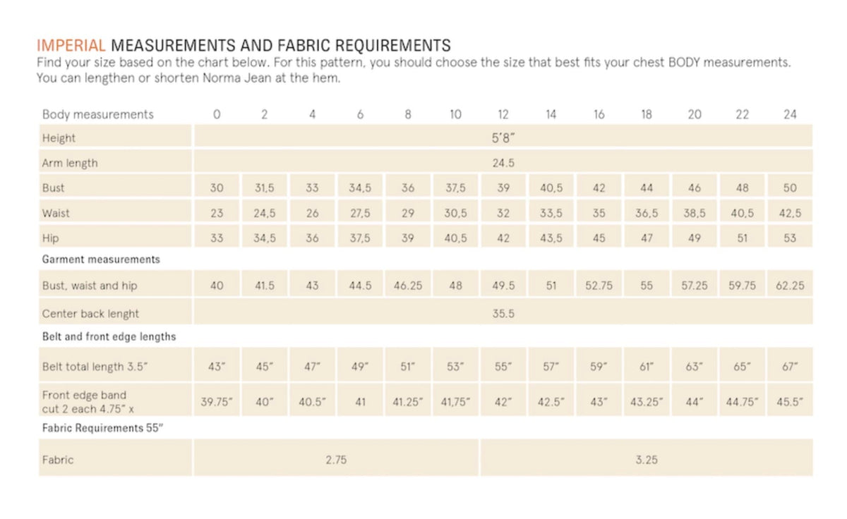The image size is (847, 519).
Task: Select belt length 67" cell
Action: (790, 367)
